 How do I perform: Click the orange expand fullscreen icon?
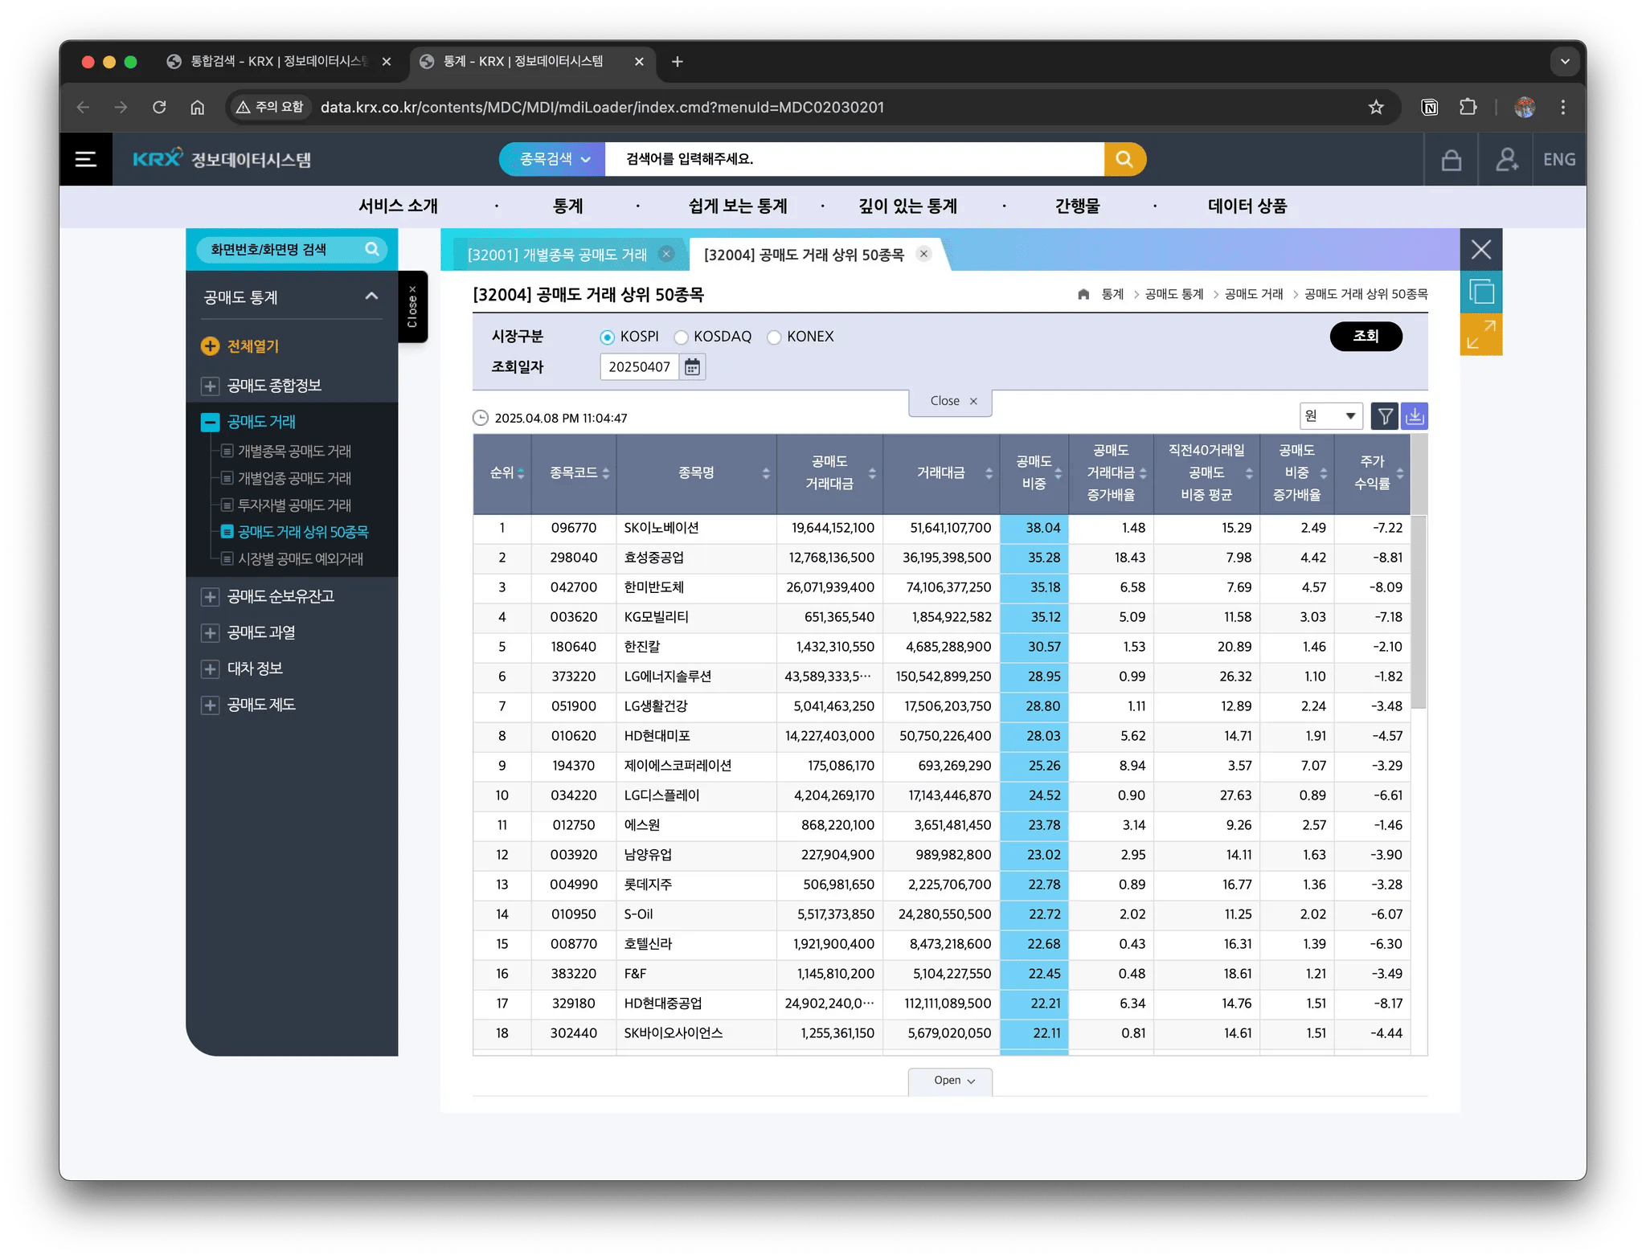click(x=1480, y=334)
